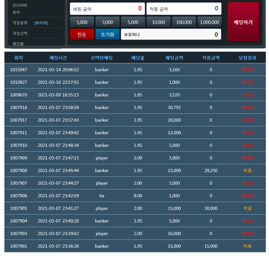This screenshot has width=269, height=259.
Task: Add 3,000 to the bet amount
Action: 107,22
